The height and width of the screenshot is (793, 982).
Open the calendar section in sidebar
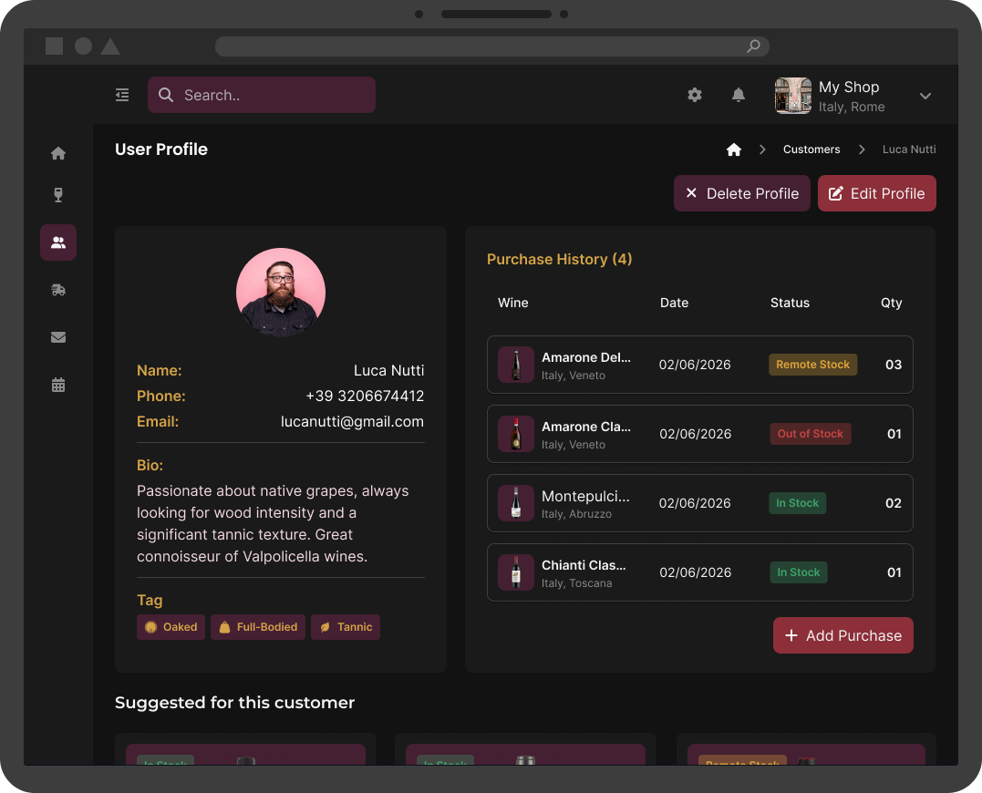(58, 385)
